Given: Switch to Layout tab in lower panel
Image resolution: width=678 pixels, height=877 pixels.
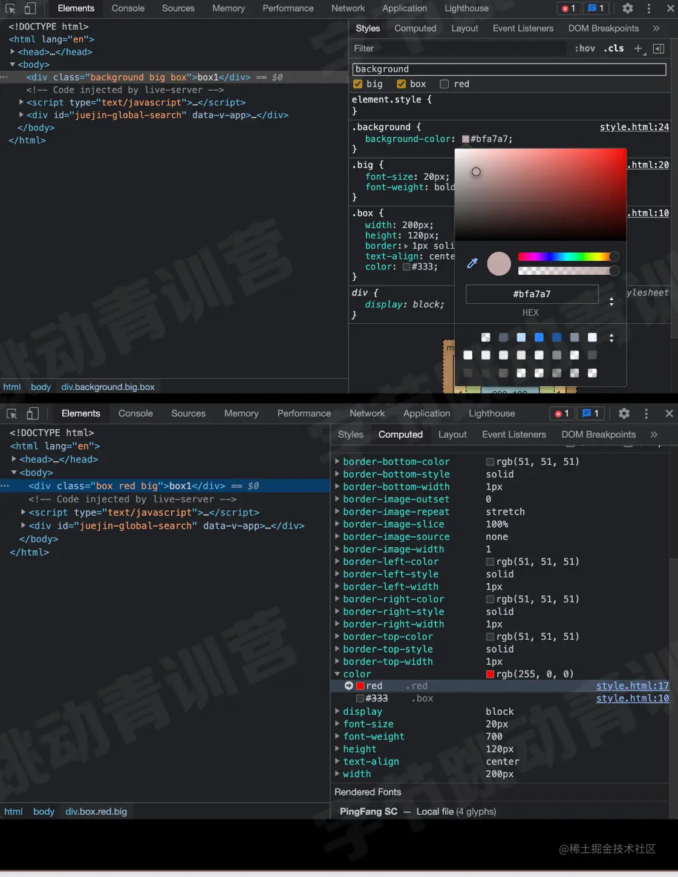Looking at the screenshot, I should 452,435.
